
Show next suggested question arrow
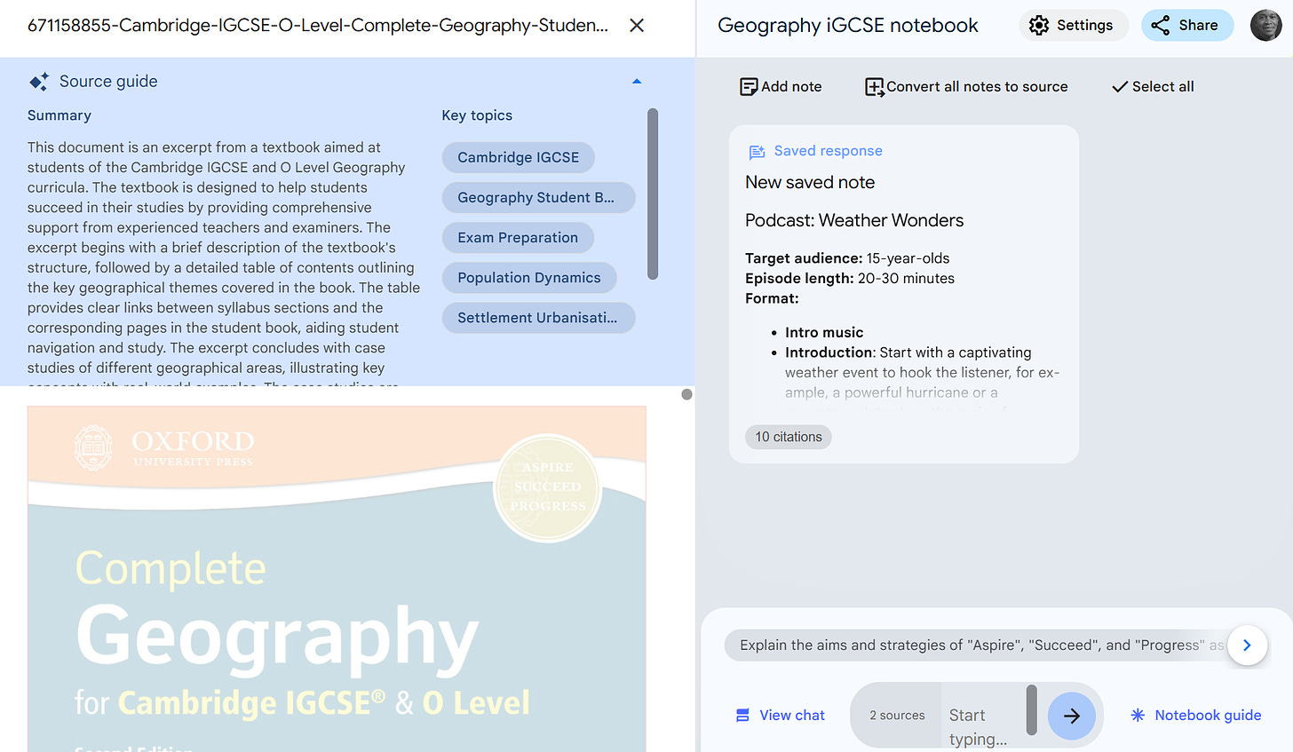(x=1247, y=645)
